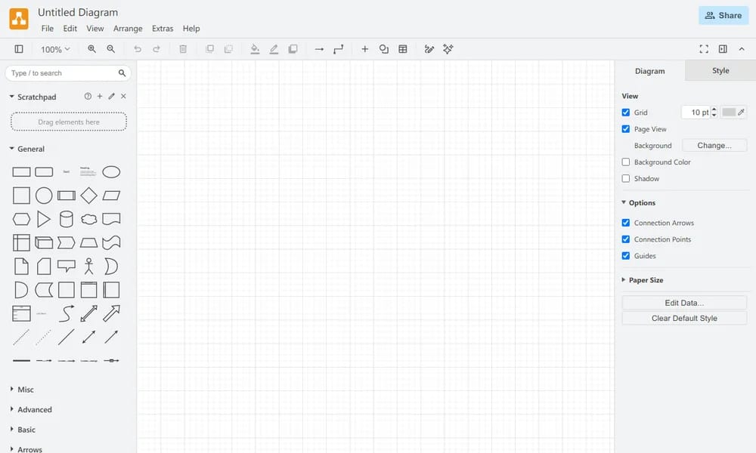Click the Redo arrow icon
Viewport: 756px width, 453px height.
tap(156, 49)
